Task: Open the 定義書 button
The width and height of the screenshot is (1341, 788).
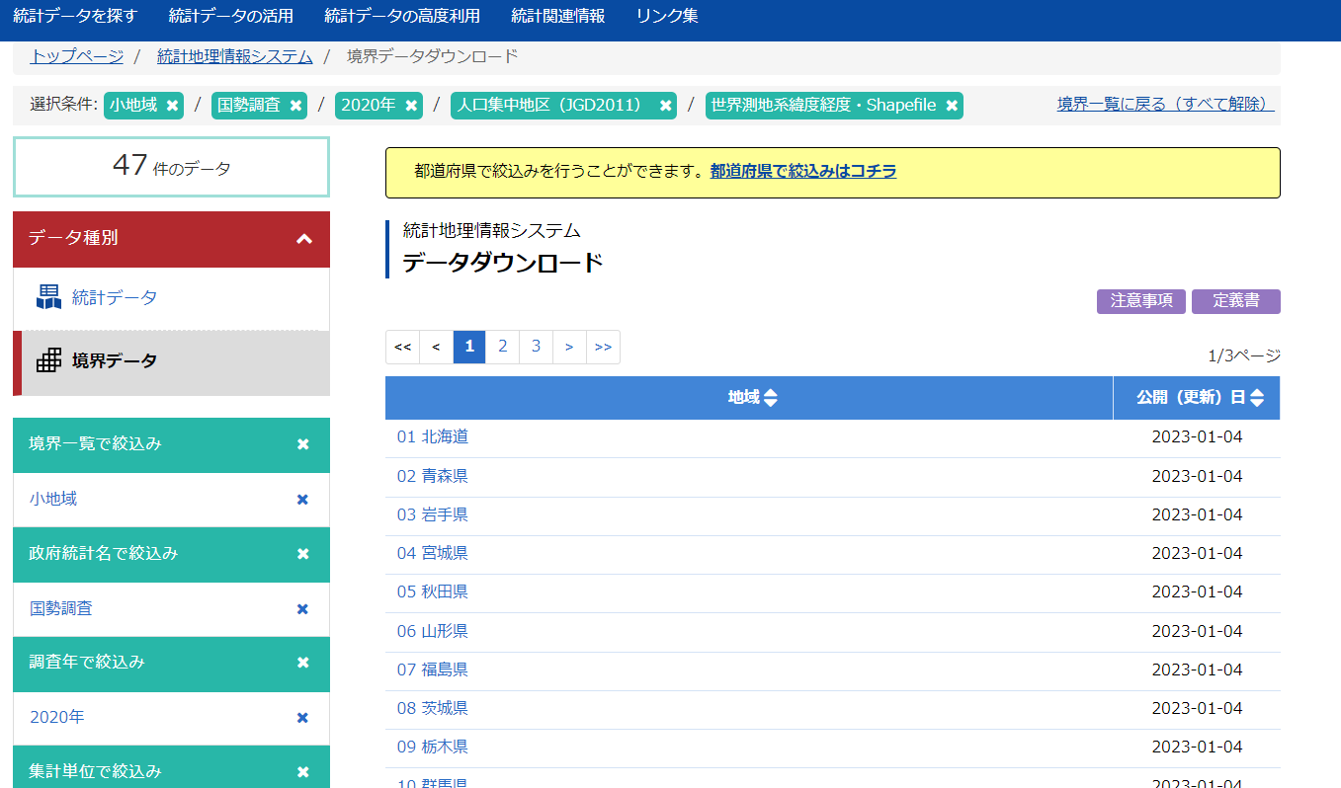Action: (1236, 301)
